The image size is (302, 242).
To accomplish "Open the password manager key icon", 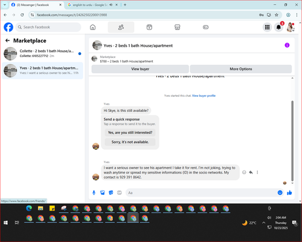I will (x=262, y=15).
